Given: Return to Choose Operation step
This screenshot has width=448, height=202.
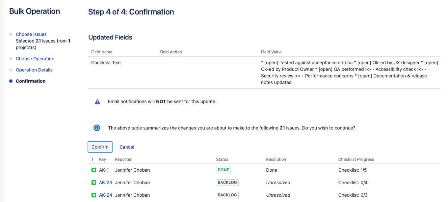Looking at the screenshot, I should (x=35, y=59).
